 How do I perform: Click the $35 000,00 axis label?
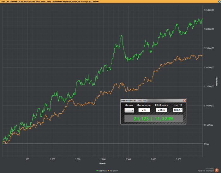(x=209, y=10)
